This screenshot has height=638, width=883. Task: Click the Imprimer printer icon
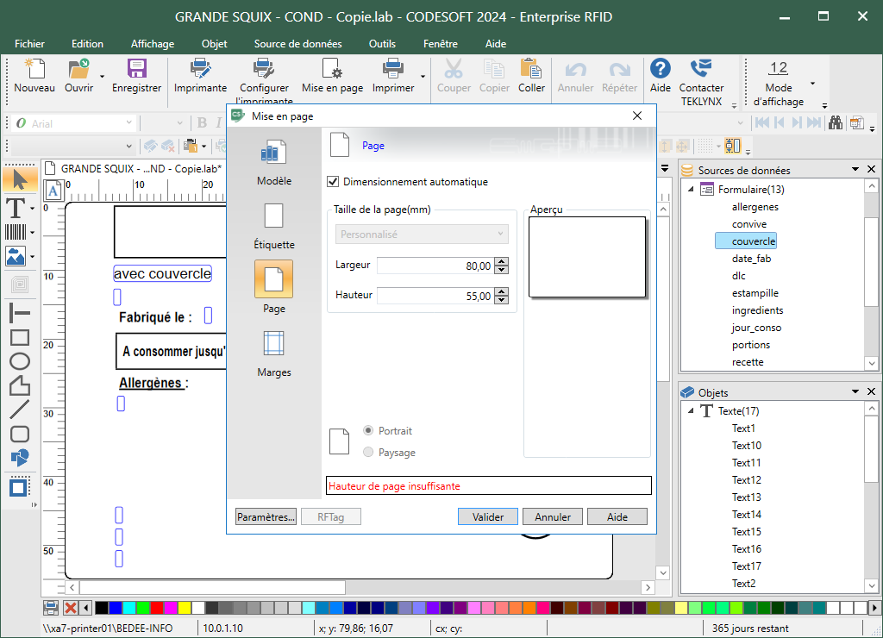(392, 69)
